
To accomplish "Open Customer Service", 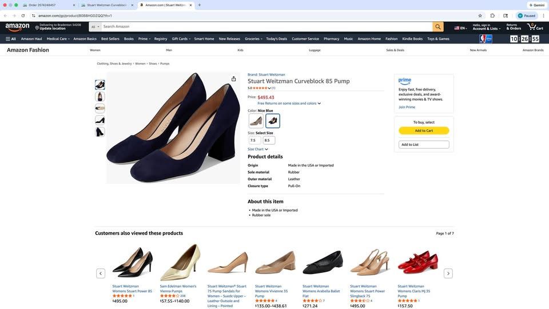I will (x=305, y=39).
